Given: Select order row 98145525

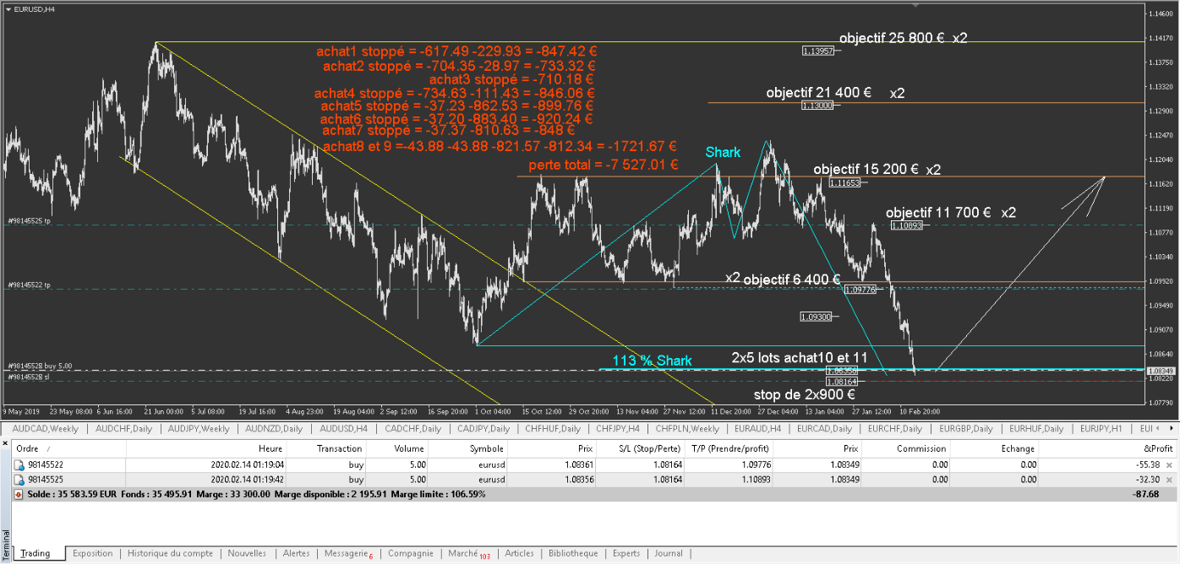Looking at the screenshot, I should click(x=593, y=480).
